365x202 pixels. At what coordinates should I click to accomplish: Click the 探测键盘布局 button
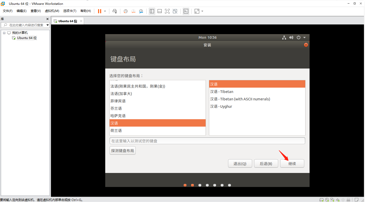[x=122, y=151]
